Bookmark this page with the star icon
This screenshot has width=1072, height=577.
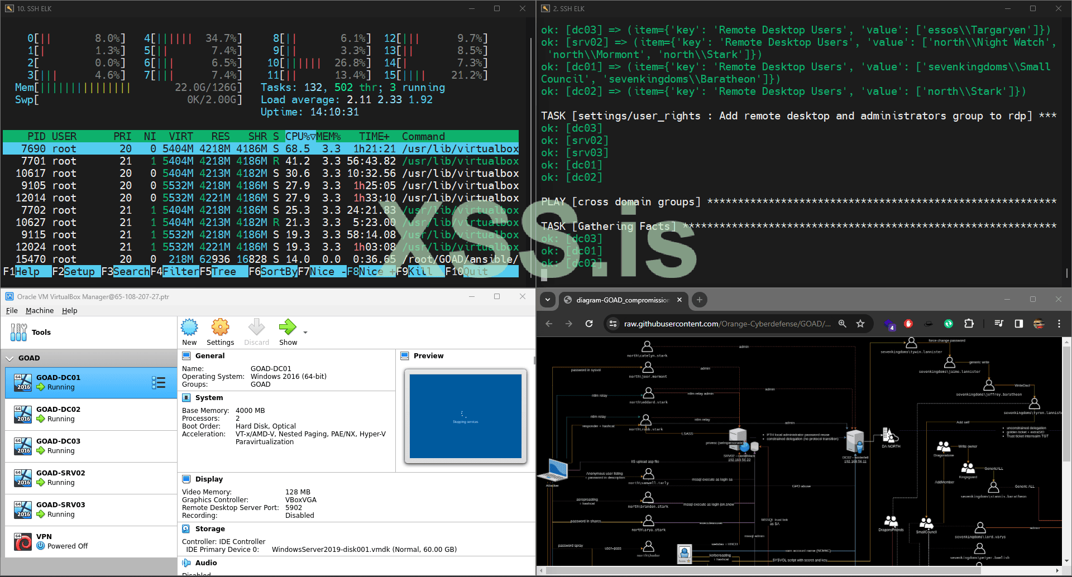click(x=860, y=324)
